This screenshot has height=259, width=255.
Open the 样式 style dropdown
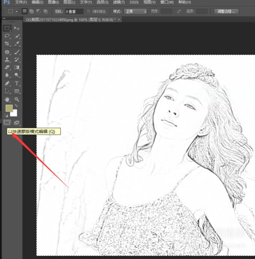click(x=135, y=11)
